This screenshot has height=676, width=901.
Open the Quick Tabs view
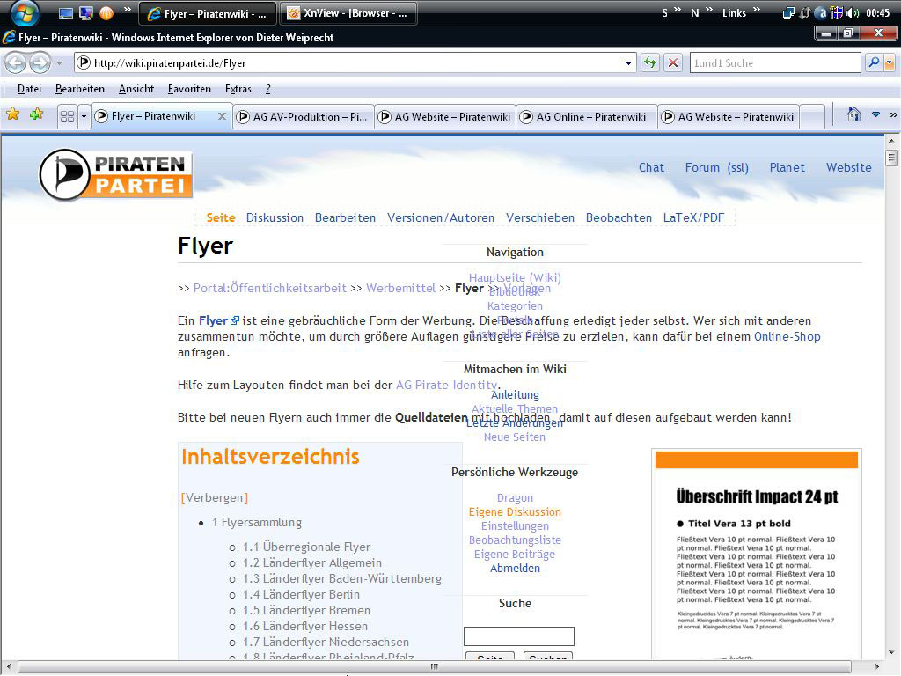click(x=67, y=116)
